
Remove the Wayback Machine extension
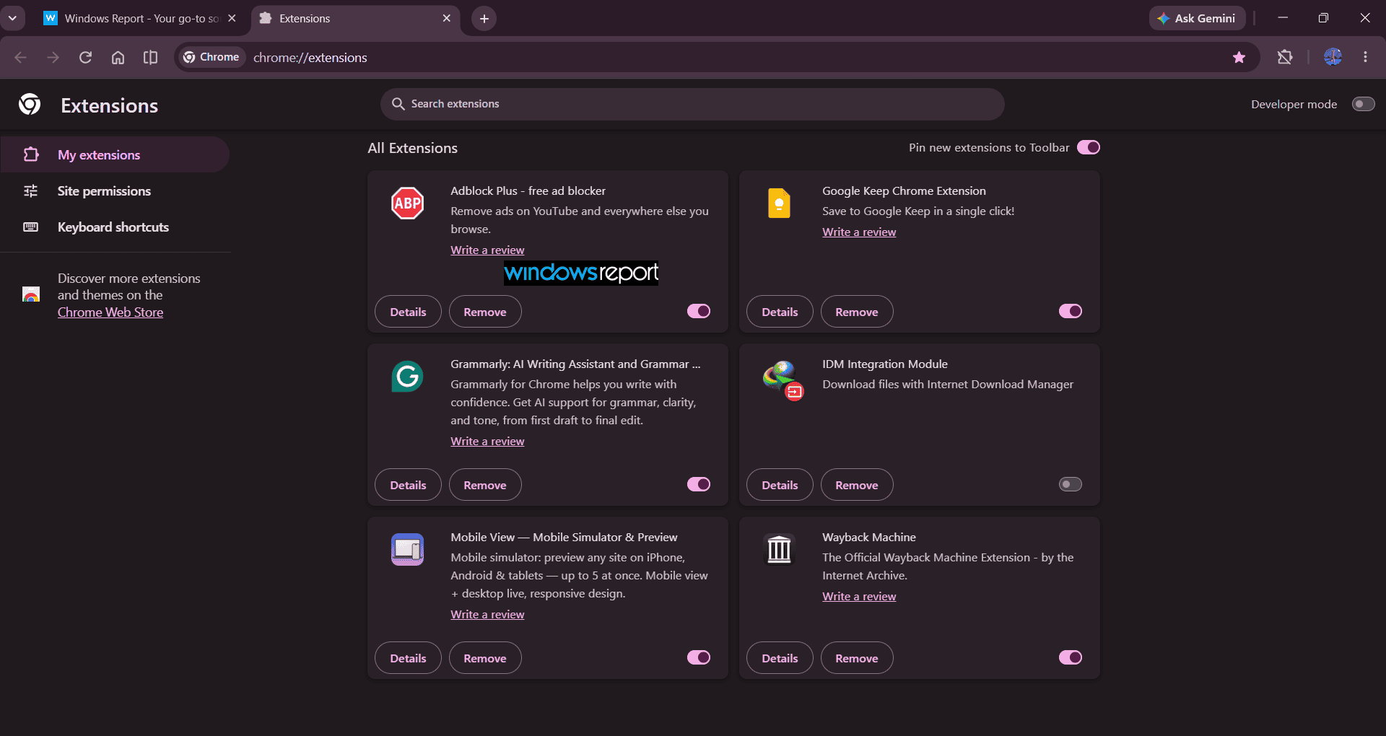[857, 658]
